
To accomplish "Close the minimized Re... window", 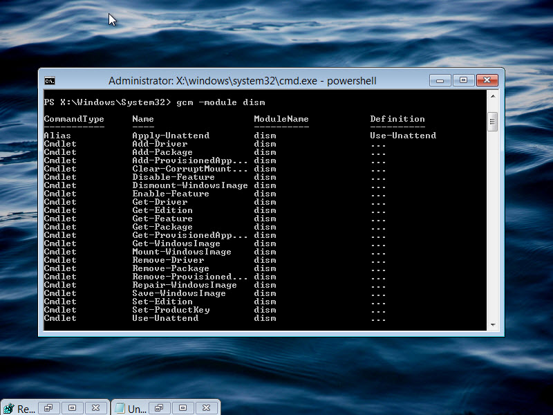I will click(96, 408).
